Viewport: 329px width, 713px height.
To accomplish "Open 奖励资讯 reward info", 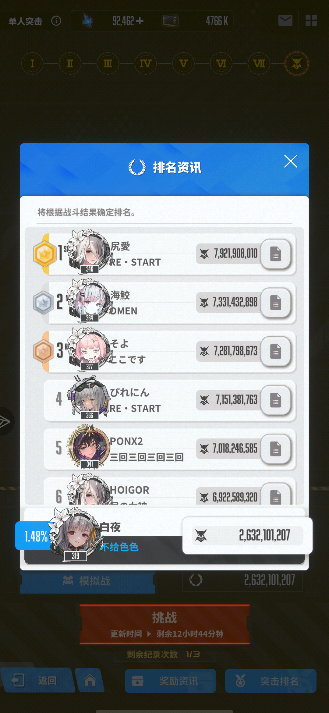I will [171, 681].
